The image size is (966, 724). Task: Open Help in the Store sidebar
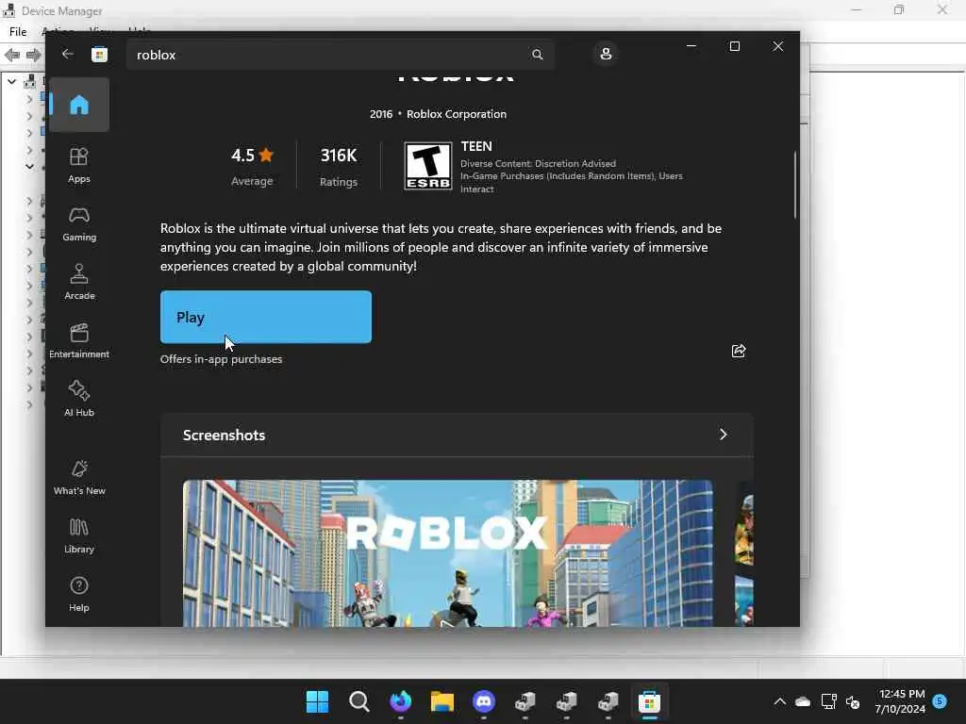79,594
